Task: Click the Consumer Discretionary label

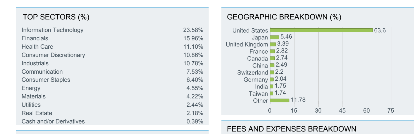Action: (x=53, y=55)
